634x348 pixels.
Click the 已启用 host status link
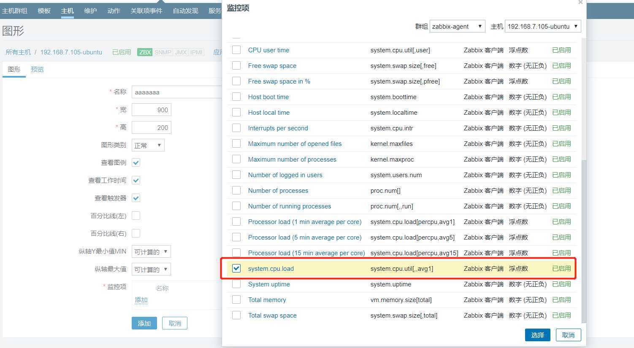pos(122,52)
